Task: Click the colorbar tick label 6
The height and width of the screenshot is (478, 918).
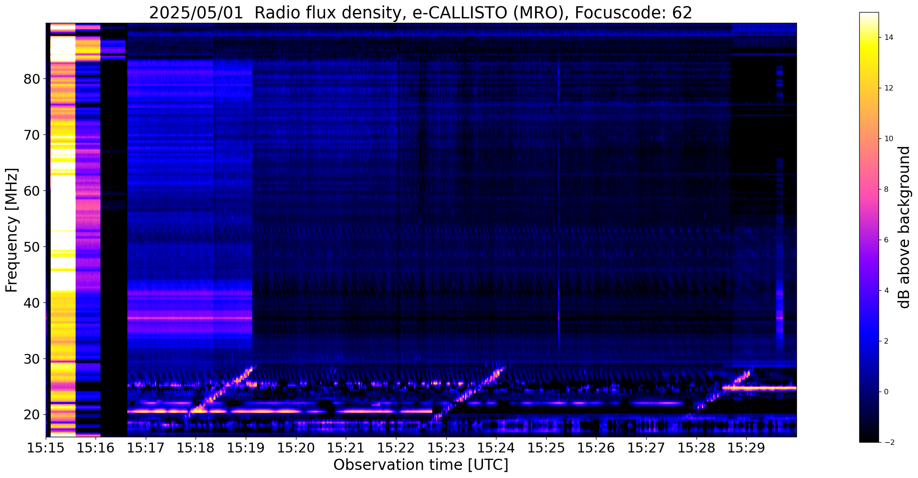Action: coord(886,240)
